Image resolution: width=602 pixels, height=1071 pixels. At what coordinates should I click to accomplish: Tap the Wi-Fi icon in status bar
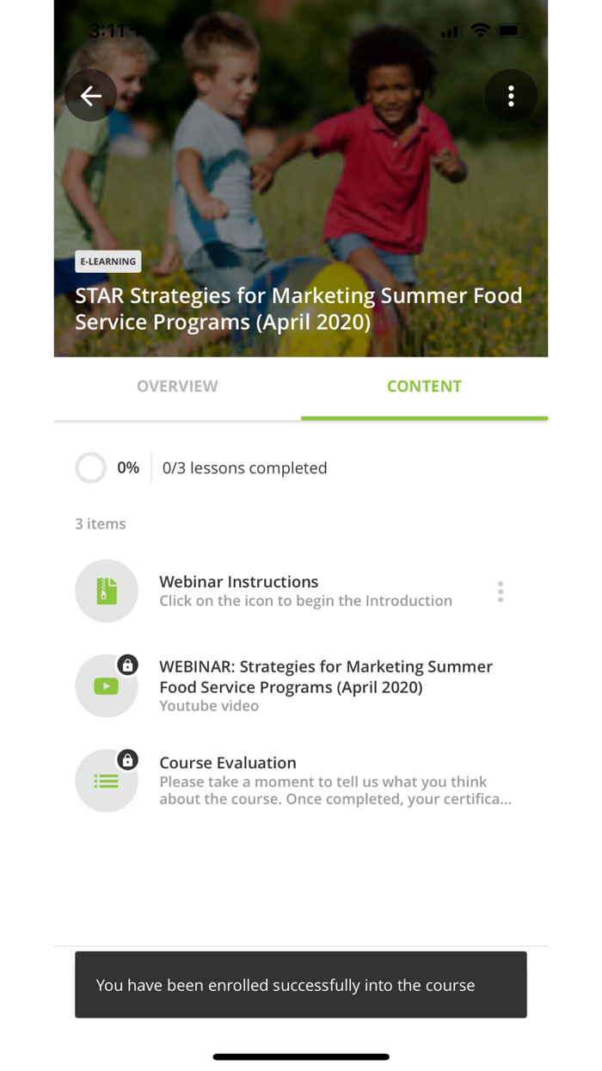(480, 31)
